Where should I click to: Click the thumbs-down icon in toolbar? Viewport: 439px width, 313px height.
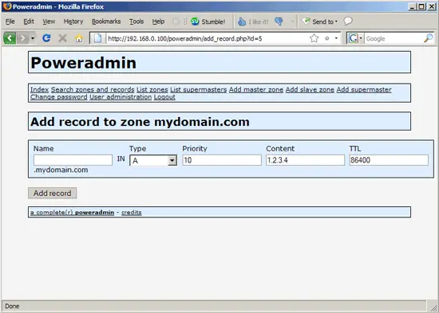point(279,22)
